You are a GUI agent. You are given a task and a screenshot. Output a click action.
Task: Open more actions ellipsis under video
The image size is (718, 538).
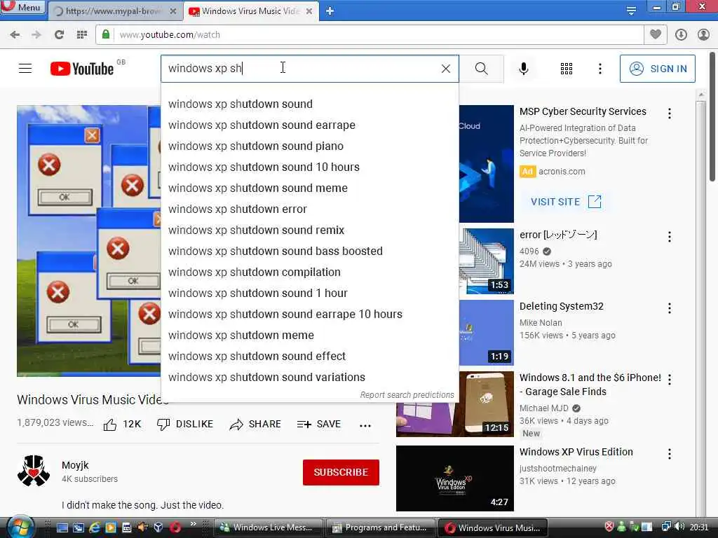(365, 425)
